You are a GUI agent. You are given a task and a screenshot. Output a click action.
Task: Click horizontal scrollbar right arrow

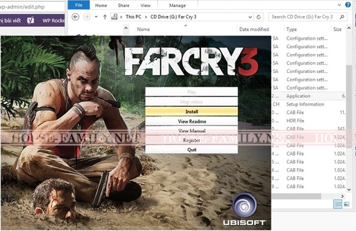coord(343,196)
